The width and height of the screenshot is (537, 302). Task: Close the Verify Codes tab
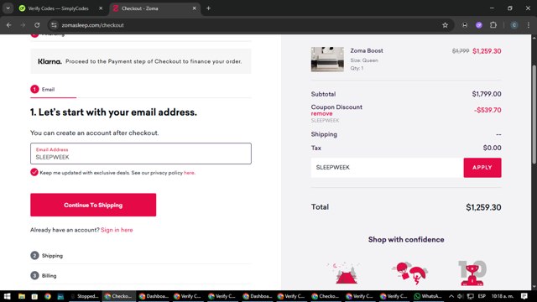point(101,8)
